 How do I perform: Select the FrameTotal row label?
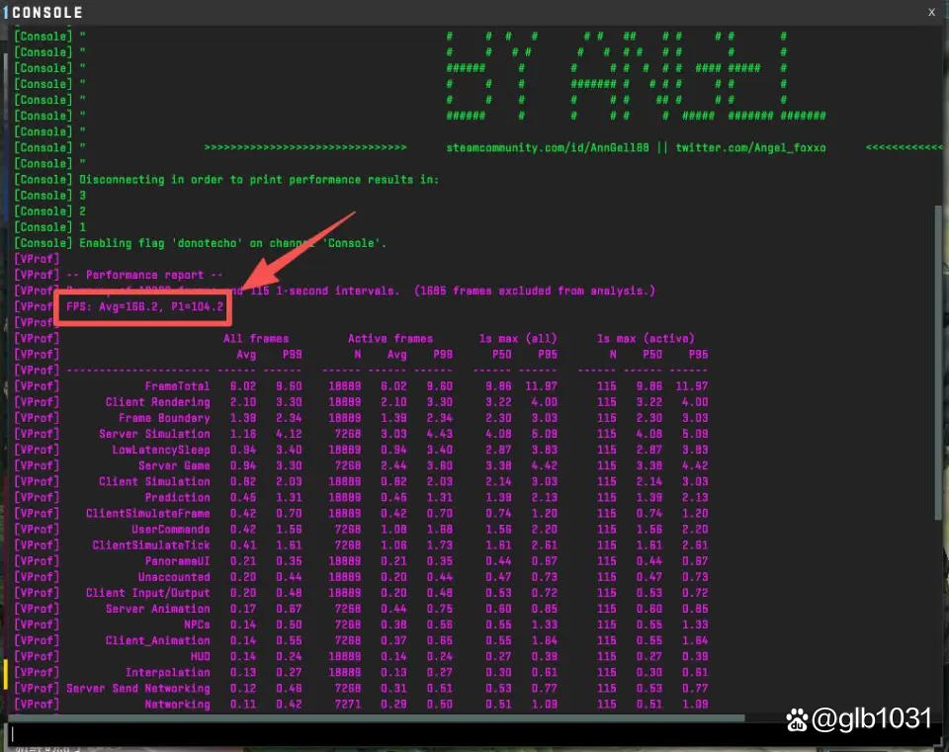click(x=177, y=386)
